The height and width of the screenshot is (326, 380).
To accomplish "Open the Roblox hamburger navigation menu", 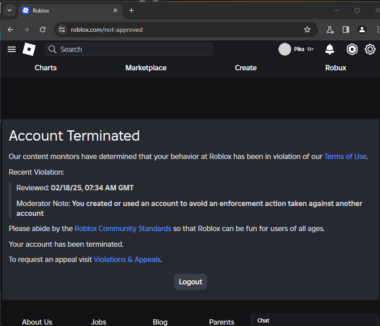I will coord(12,49).
